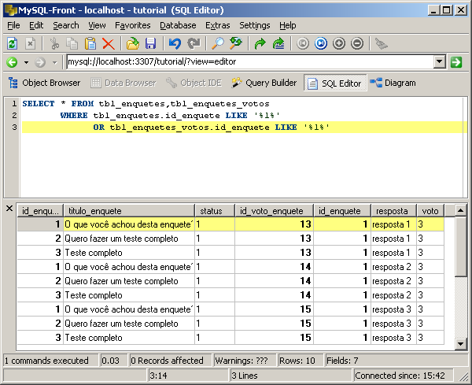
Task: Click the gray circular transaction icon
Action: point(303,43)
